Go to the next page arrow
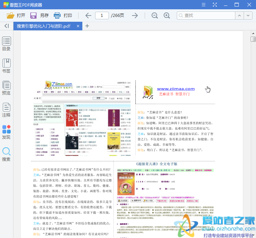The width and height of the screenshot is (256, 238). pyautogui.click(x=135, y=16)
